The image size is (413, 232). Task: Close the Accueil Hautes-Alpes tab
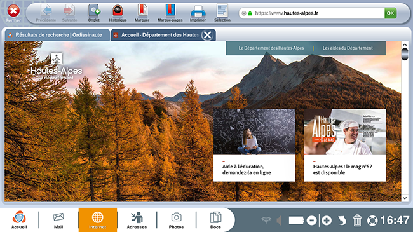pos(207,35)
